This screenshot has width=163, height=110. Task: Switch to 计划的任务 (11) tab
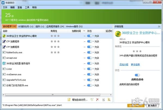tap(26, 26)
